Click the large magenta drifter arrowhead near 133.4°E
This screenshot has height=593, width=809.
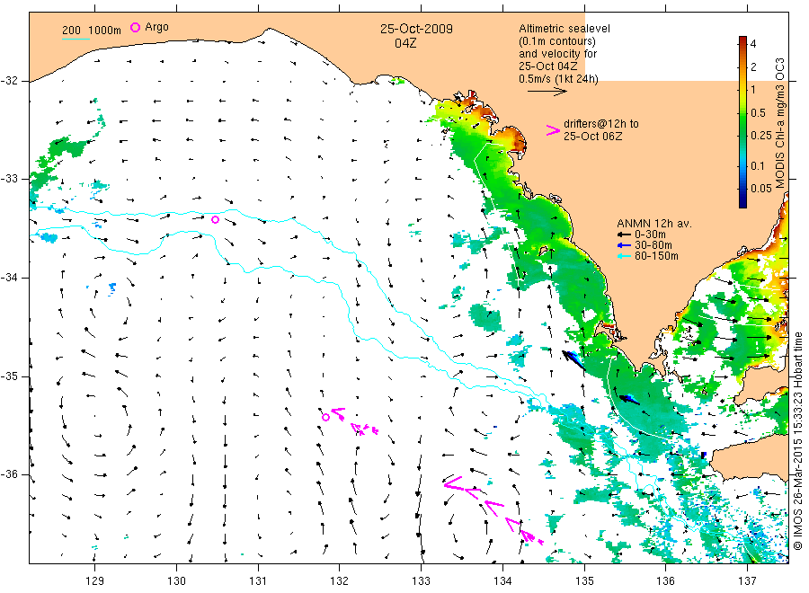click(455, 483)
